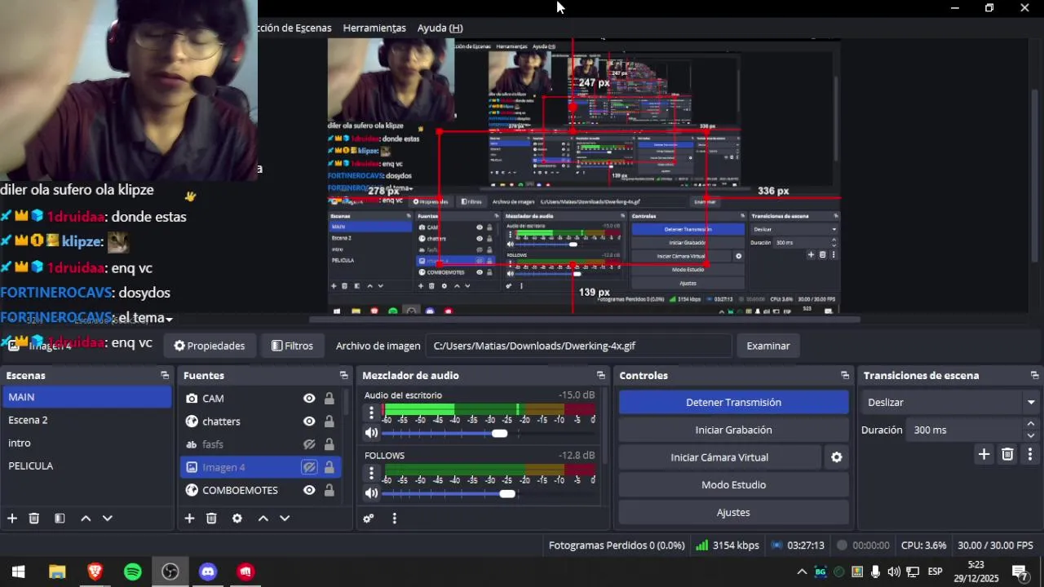Open File Explorer from taskbar
The width and height of the screenshot is (1044, 587).
[57, 572]
